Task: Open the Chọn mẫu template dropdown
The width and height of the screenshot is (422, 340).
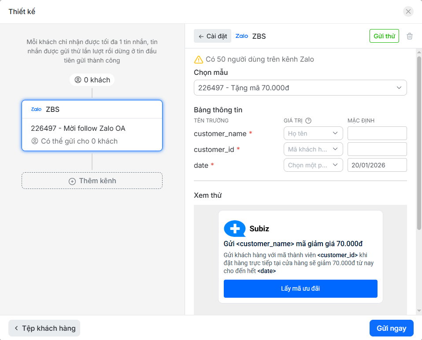Action: (x=300, y=88)
